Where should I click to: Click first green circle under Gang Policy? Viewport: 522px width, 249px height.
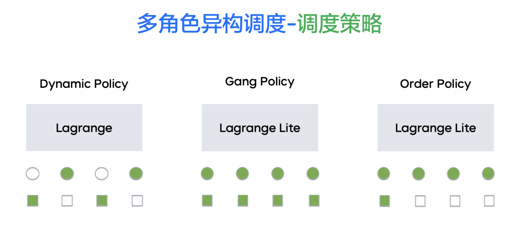click(207, 174)
